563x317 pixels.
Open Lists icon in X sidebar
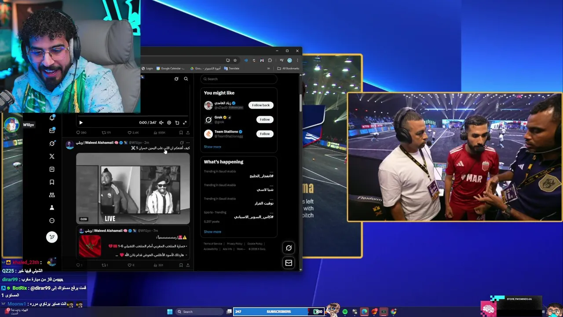point(52,169)
